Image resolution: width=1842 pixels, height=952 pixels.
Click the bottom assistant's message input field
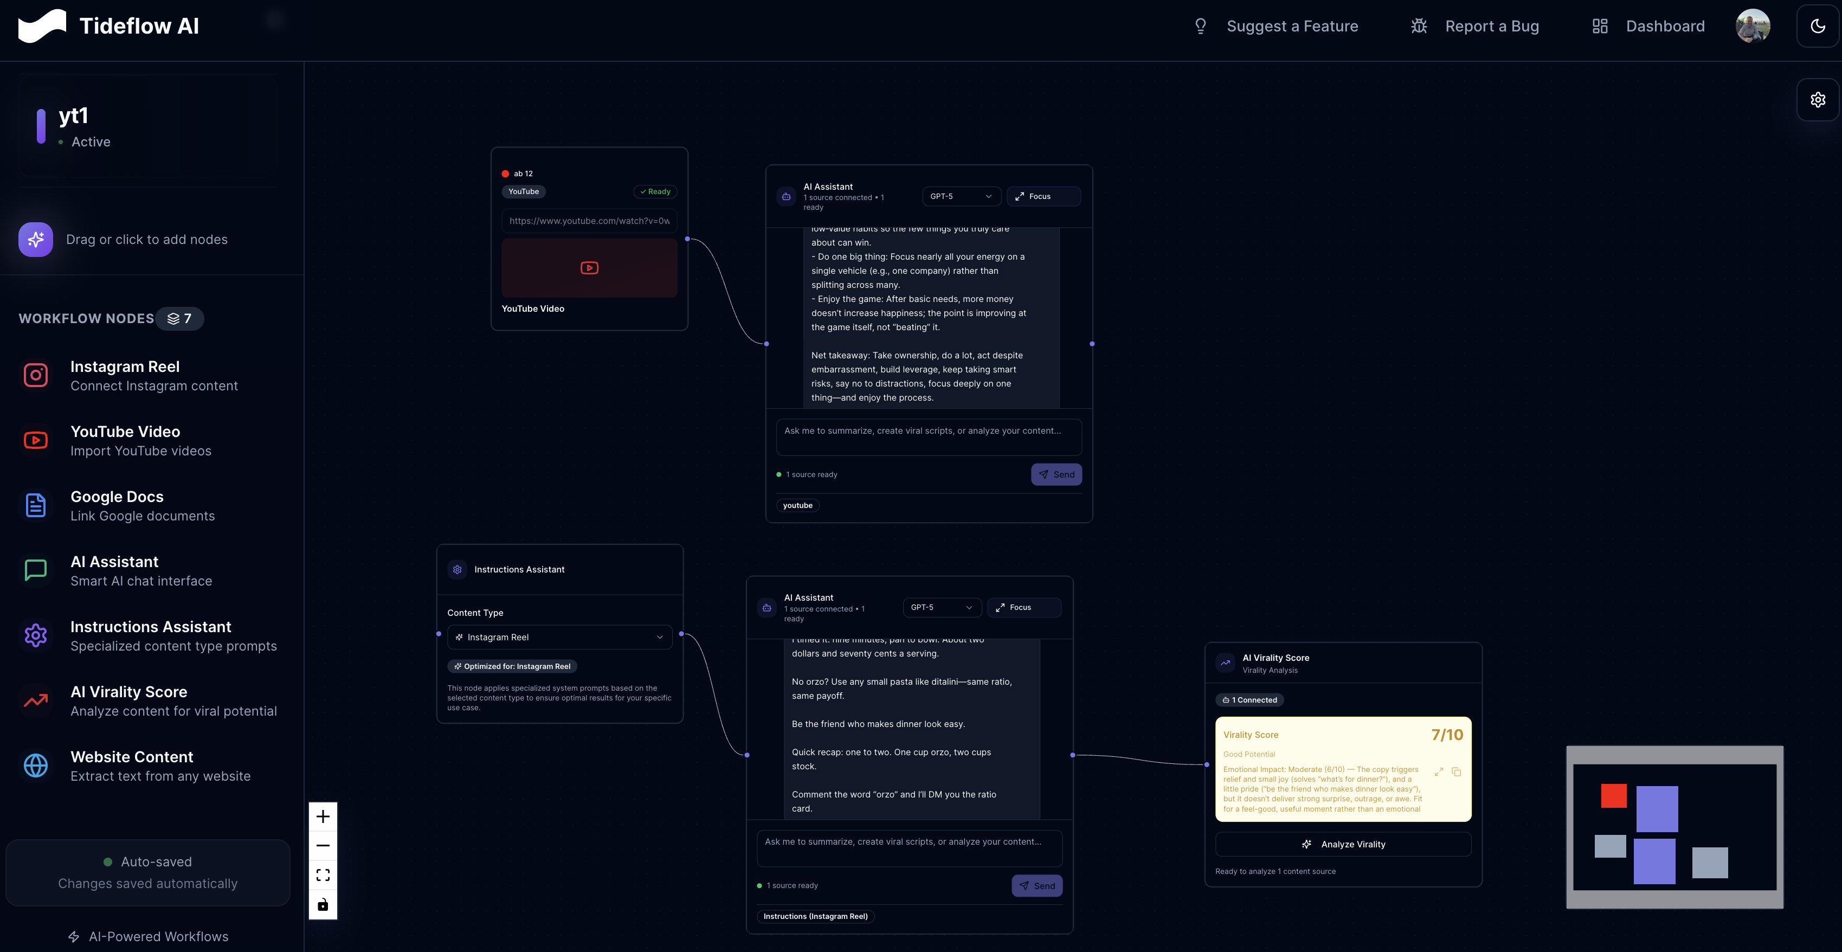point(909,848)
